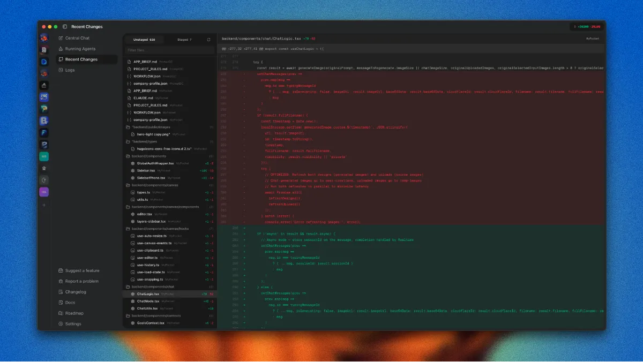Open CLAUDE.md file diff
Viewport: 643px width, 362px height.
coord(143,98)
